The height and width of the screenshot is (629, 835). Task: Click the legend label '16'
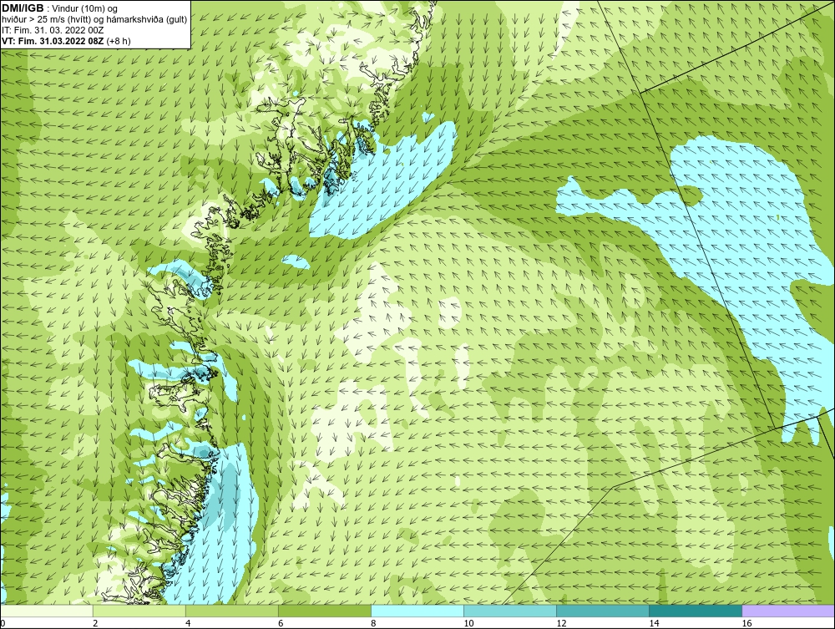[746, 623]
